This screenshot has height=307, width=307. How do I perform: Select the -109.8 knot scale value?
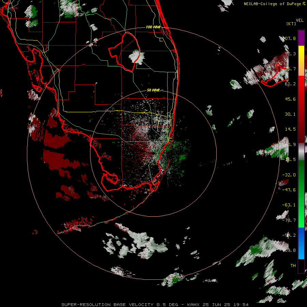pyautogui.click(x=288, y=250)
